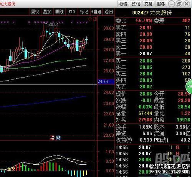Select the 画线 drawing tool button

point(60,12)
